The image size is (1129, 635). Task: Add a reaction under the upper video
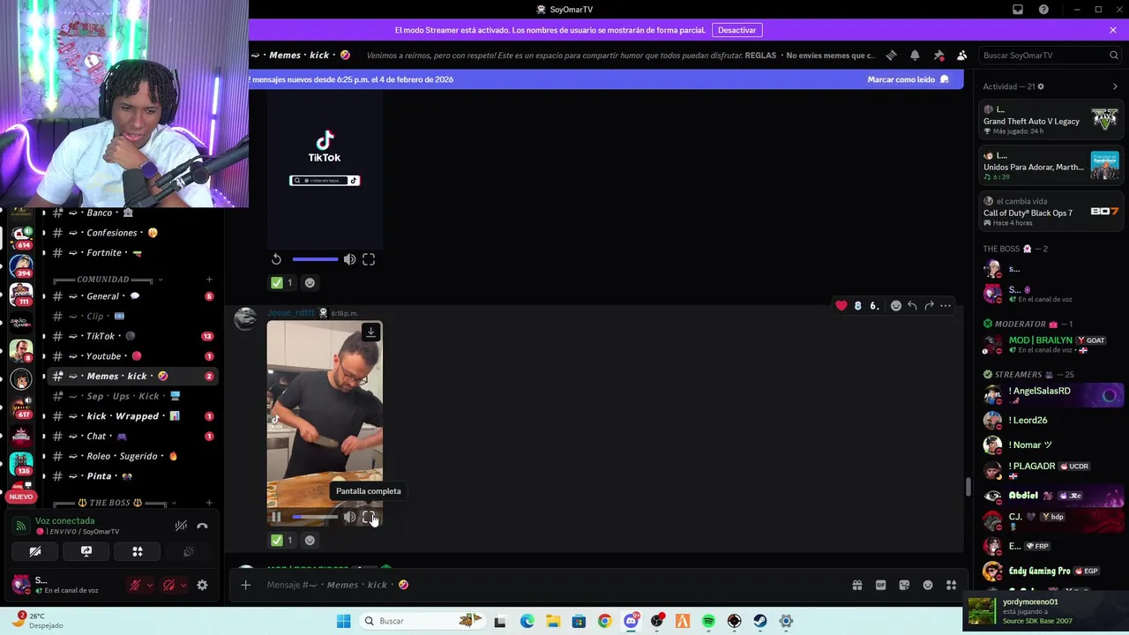click(310, 283)
